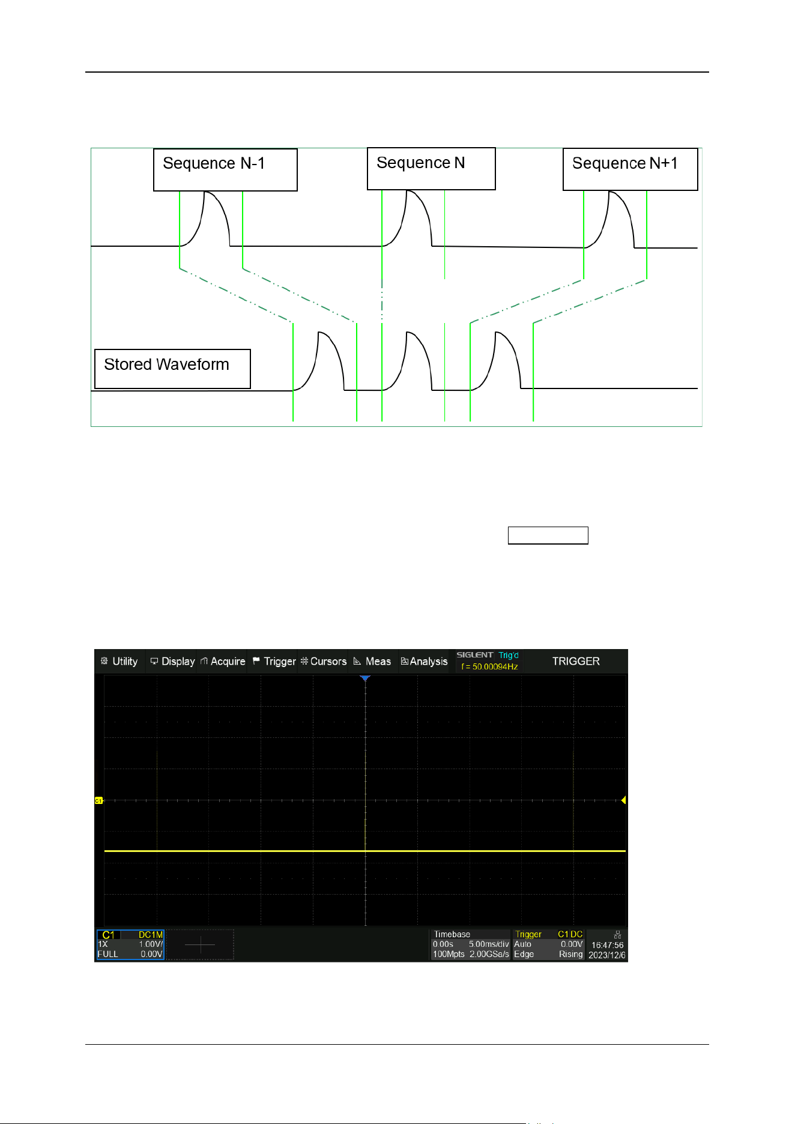The width and height of the screenshot is (795, 1124).
Task: Click the 2.00GSa/s sample rate value
Action: tap(489, 954)
